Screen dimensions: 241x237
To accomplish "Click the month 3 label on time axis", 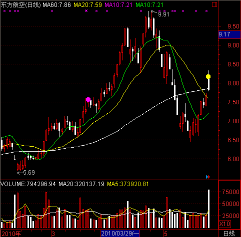I will tap(53, 234).
